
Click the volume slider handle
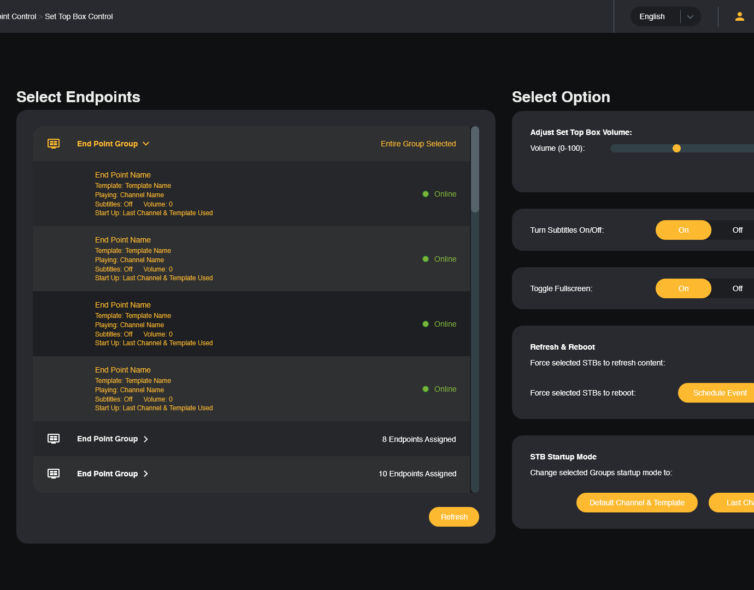676,148
